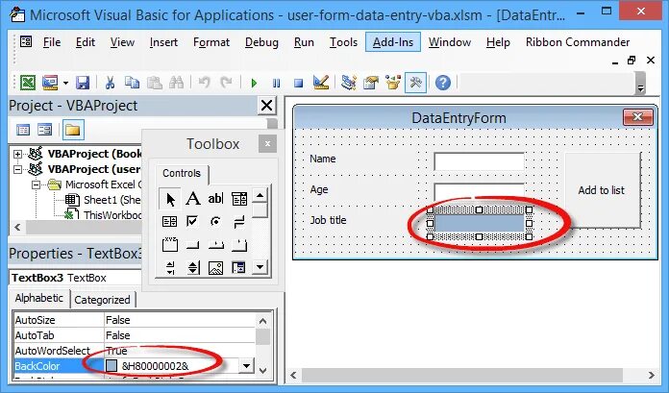
Task: Select the Frame tool in Toolbox
Action: 170,244
